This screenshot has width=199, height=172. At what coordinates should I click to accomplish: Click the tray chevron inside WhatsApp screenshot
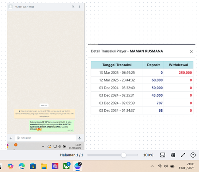[x=43, y=147]
